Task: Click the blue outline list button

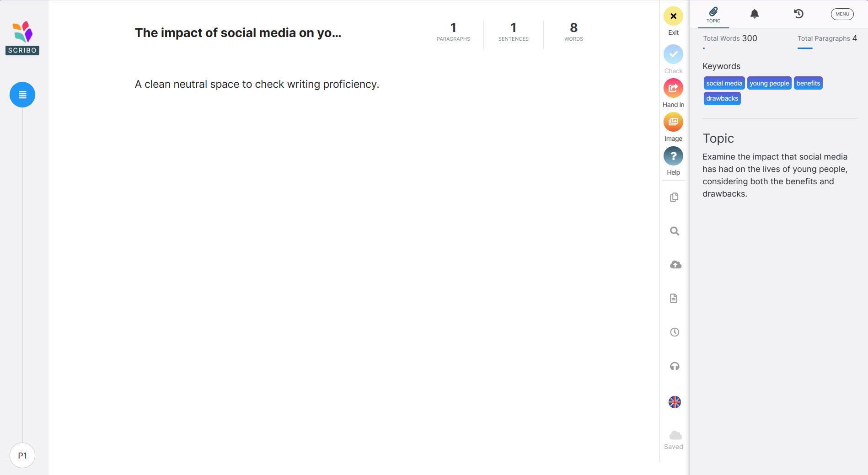Action: (22, 95)
